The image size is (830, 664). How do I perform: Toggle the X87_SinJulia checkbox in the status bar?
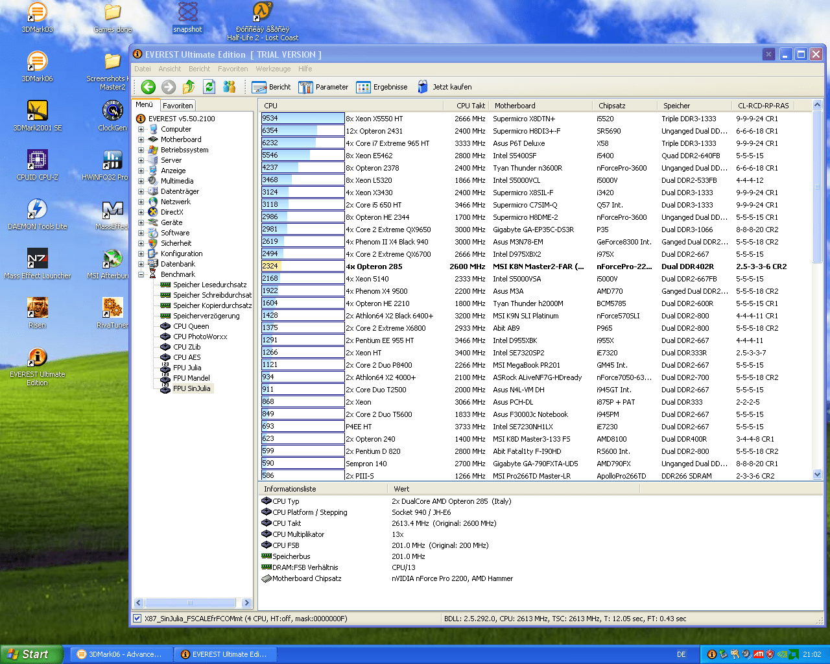(137, 619)
